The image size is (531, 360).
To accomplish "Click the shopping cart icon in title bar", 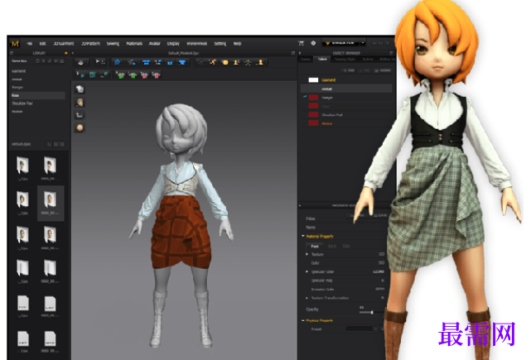I will pyautogui.click(x=301, y=43).
